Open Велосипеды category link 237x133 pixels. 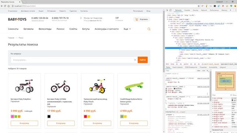coord(45,29)
